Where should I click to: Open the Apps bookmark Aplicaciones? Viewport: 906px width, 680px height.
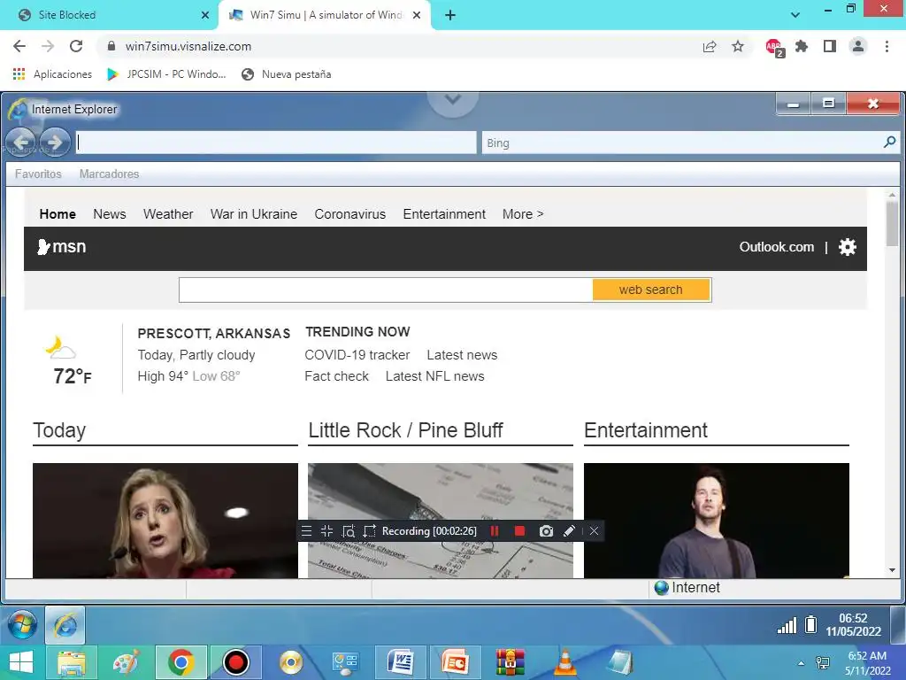click(x=52, y=74)
